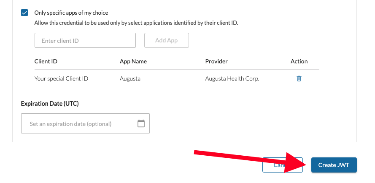Delete the Augusta app with trash icon
The width and height of the screenshot is (375, 183).
click(x=299, y=78)
